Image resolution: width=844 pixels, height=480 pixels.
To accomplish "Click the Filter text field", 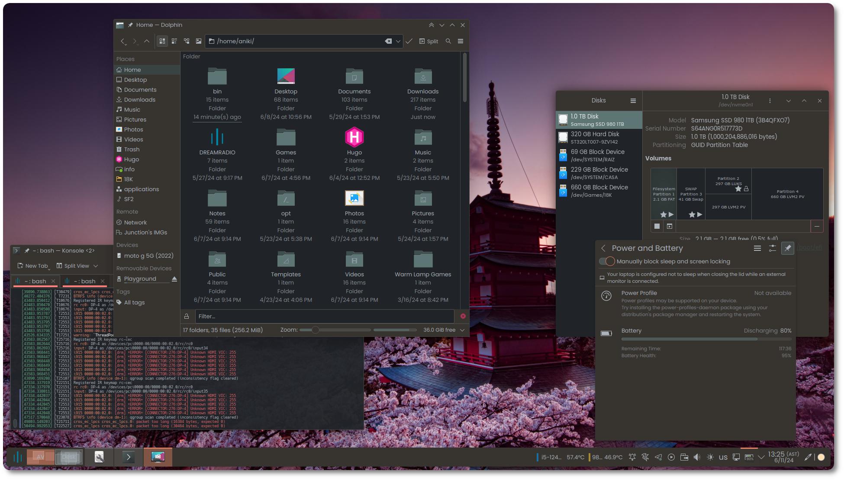I will click(x=325, y=316).
